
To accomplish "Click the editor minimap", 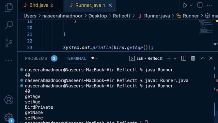I will [206, 27].
